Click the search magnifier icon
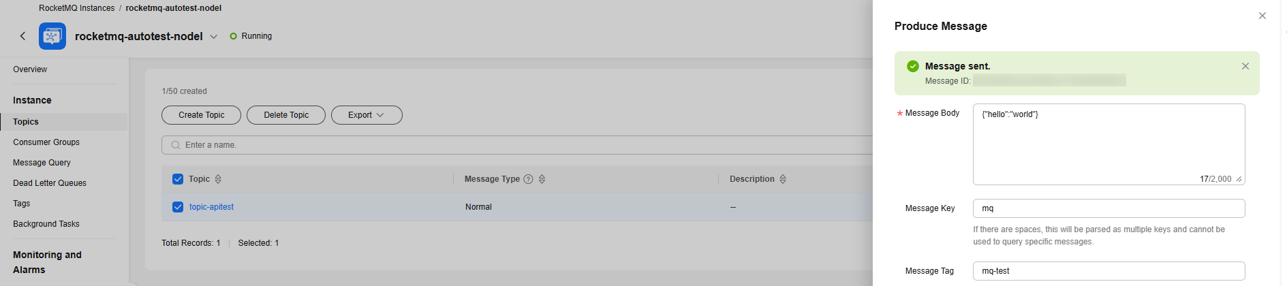Viewport: 1287px width, 286px height. point(176,145)
